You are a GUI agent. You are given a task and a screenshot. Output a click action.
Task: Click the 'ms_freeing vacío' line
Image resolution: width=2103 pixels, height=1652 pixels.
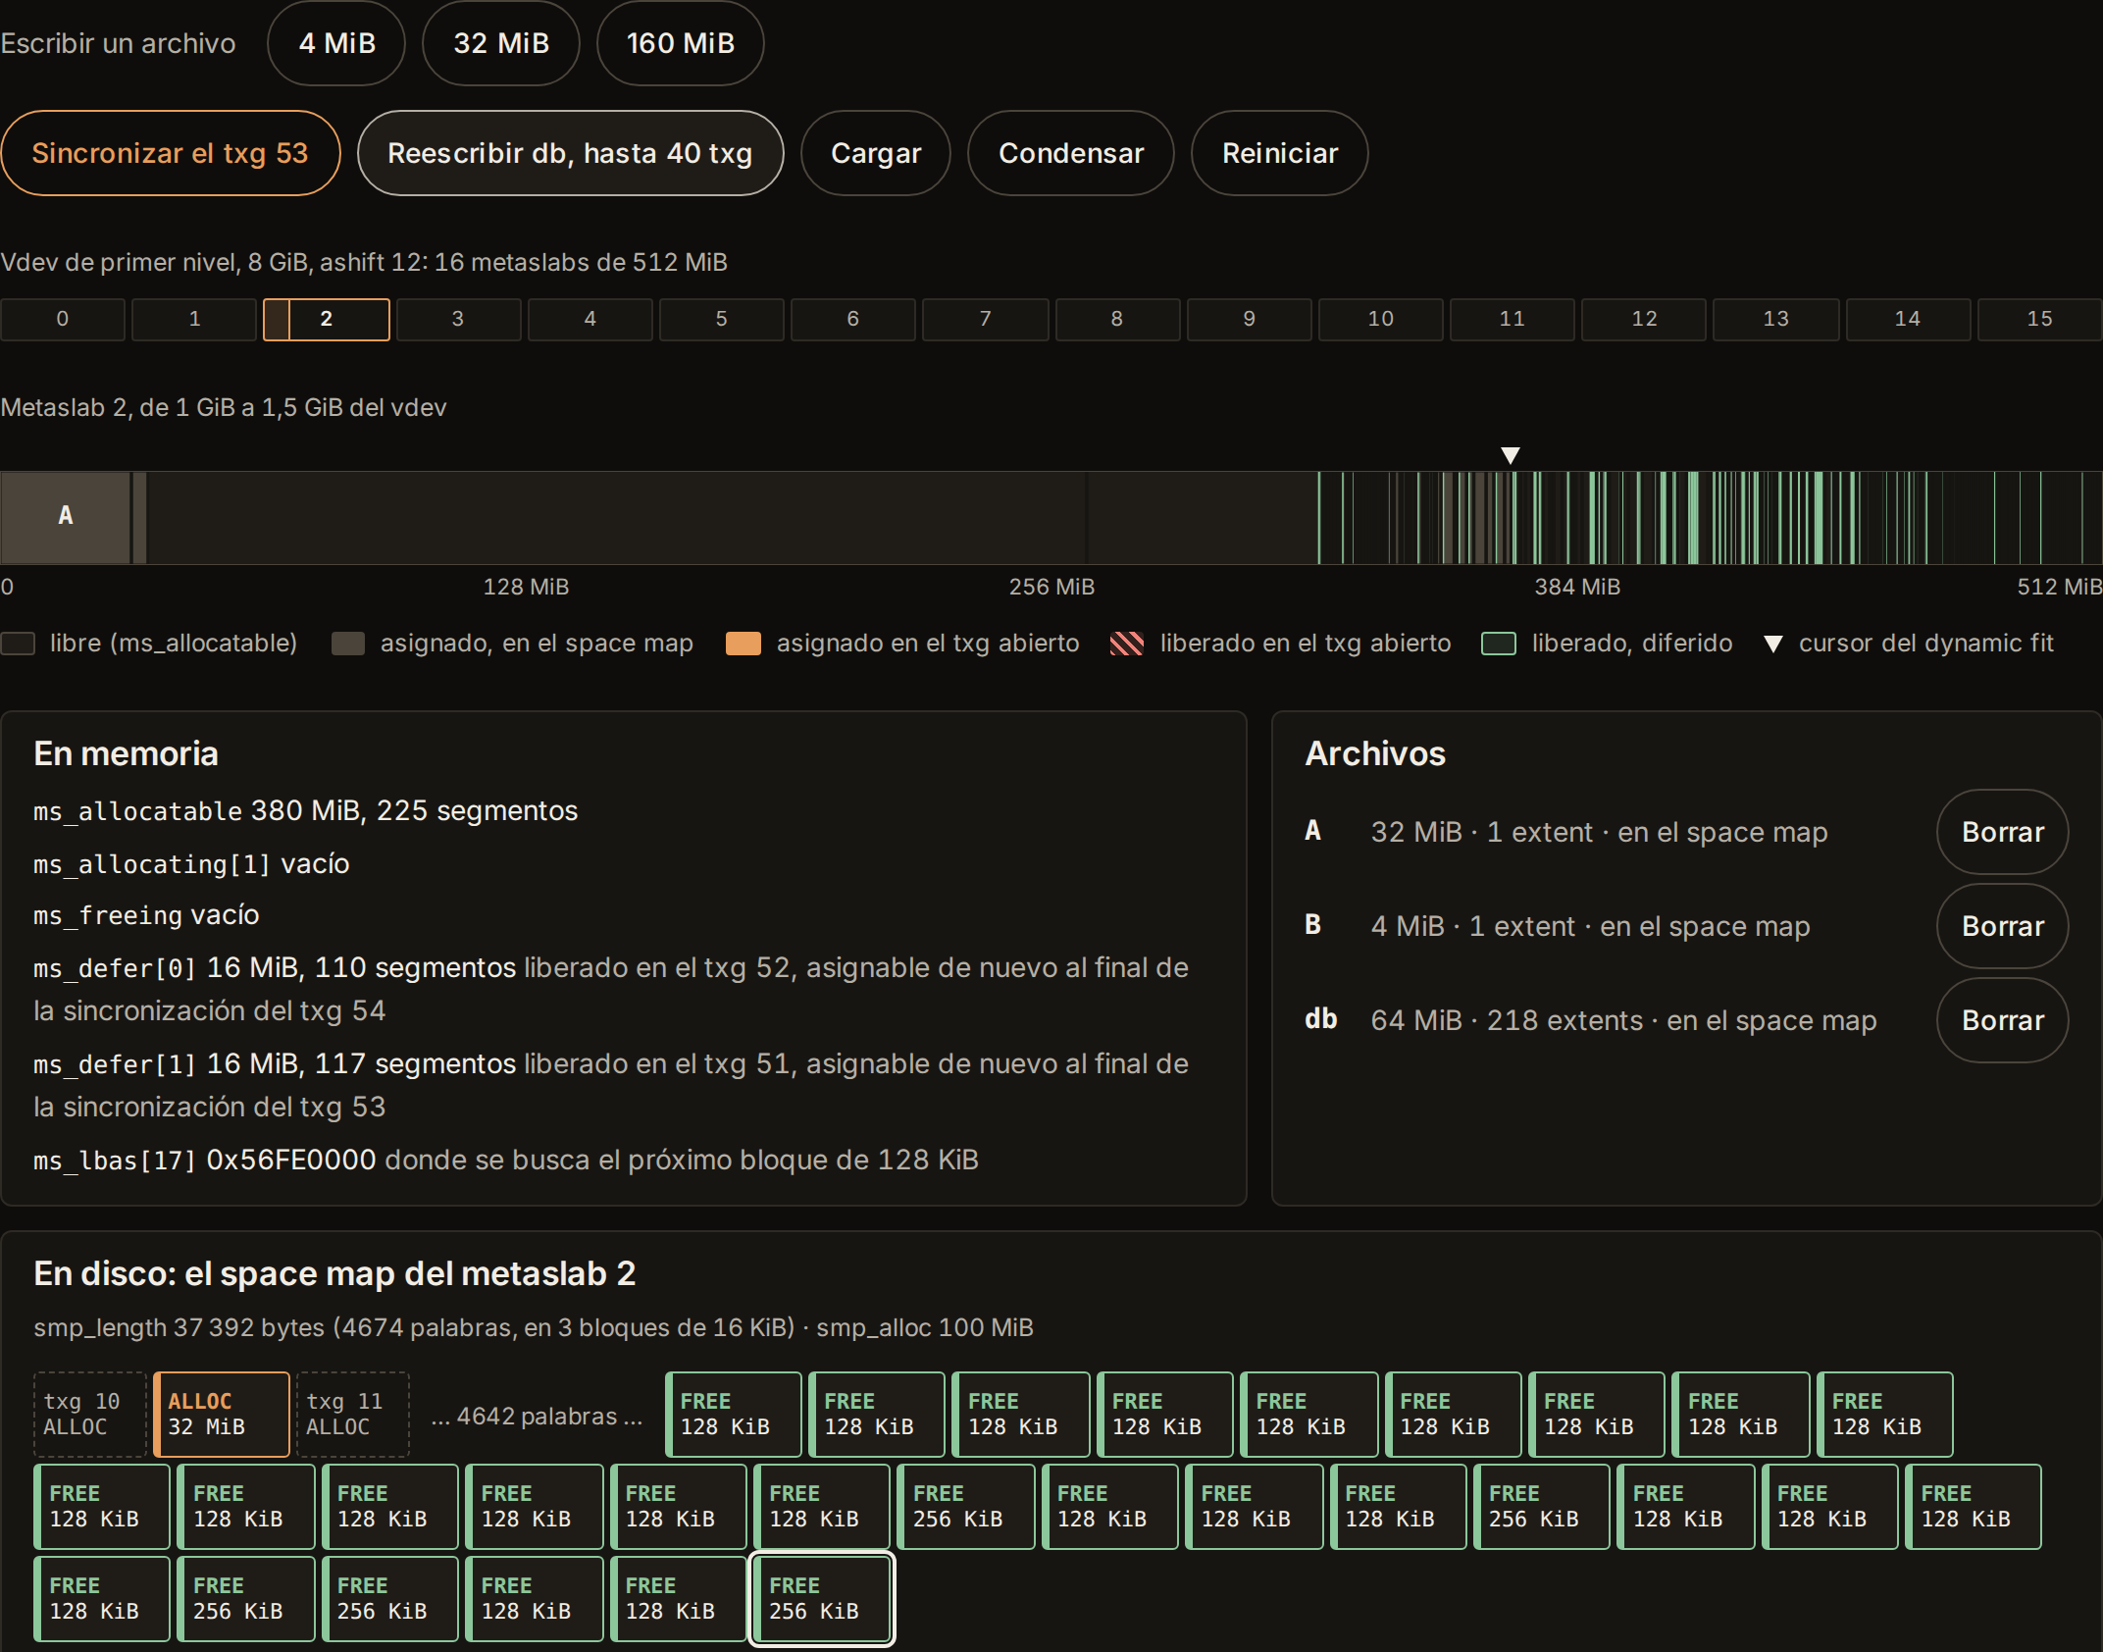(x=146, y=915)
